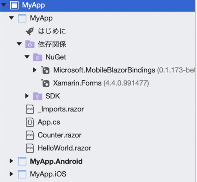Click the _Imports.razor file icon
Viewport: 197px width, 182px height.
click(x=30, y=109)
